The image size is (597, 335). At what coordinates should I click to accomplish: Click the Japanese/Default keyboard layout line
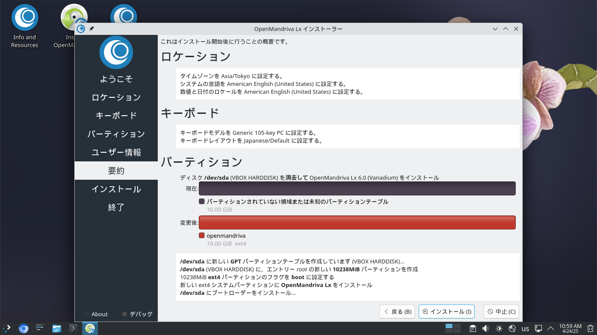point(251,140)
